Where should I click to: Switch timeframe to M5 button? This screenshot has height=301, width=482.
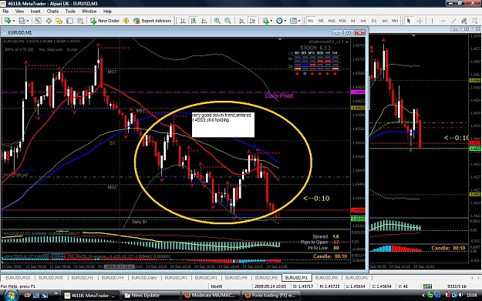coord(322,21)
